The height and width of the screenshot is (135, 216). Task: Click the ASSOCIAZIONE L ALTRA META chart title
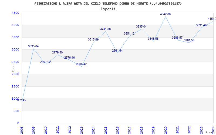point(108,4)
